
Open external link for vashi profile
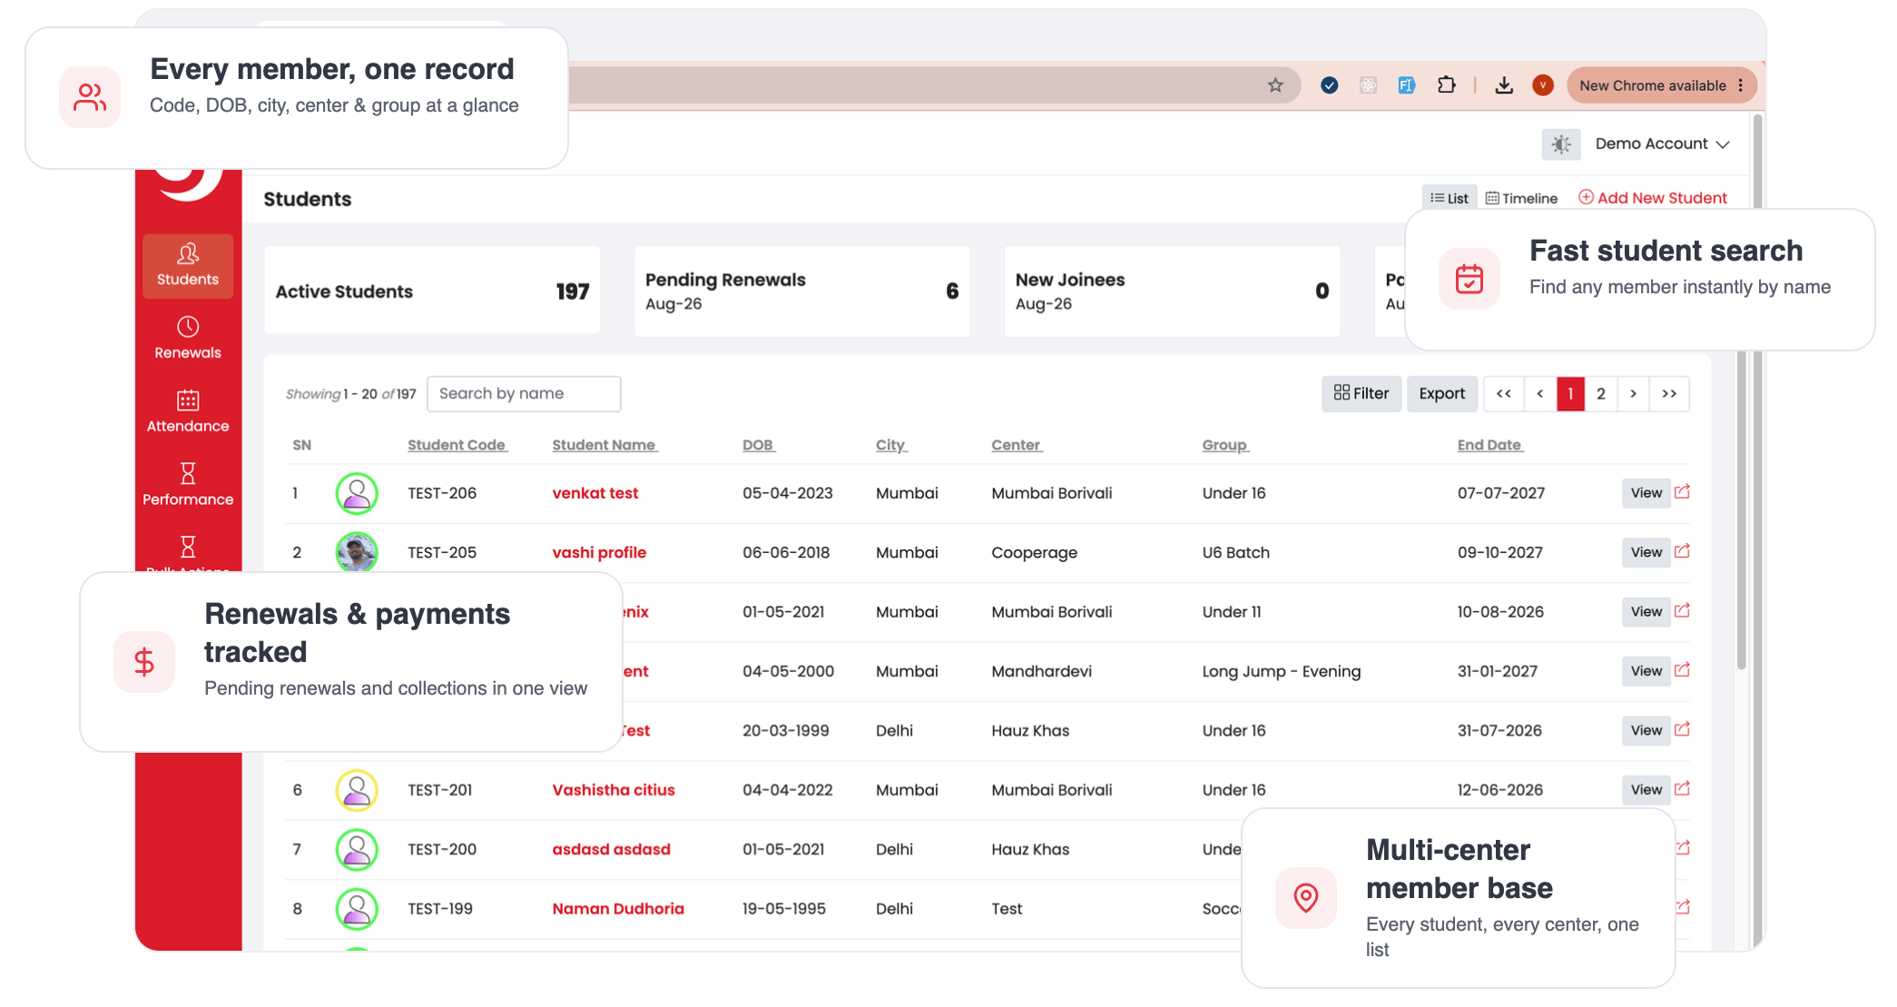tap(1682, 551)
